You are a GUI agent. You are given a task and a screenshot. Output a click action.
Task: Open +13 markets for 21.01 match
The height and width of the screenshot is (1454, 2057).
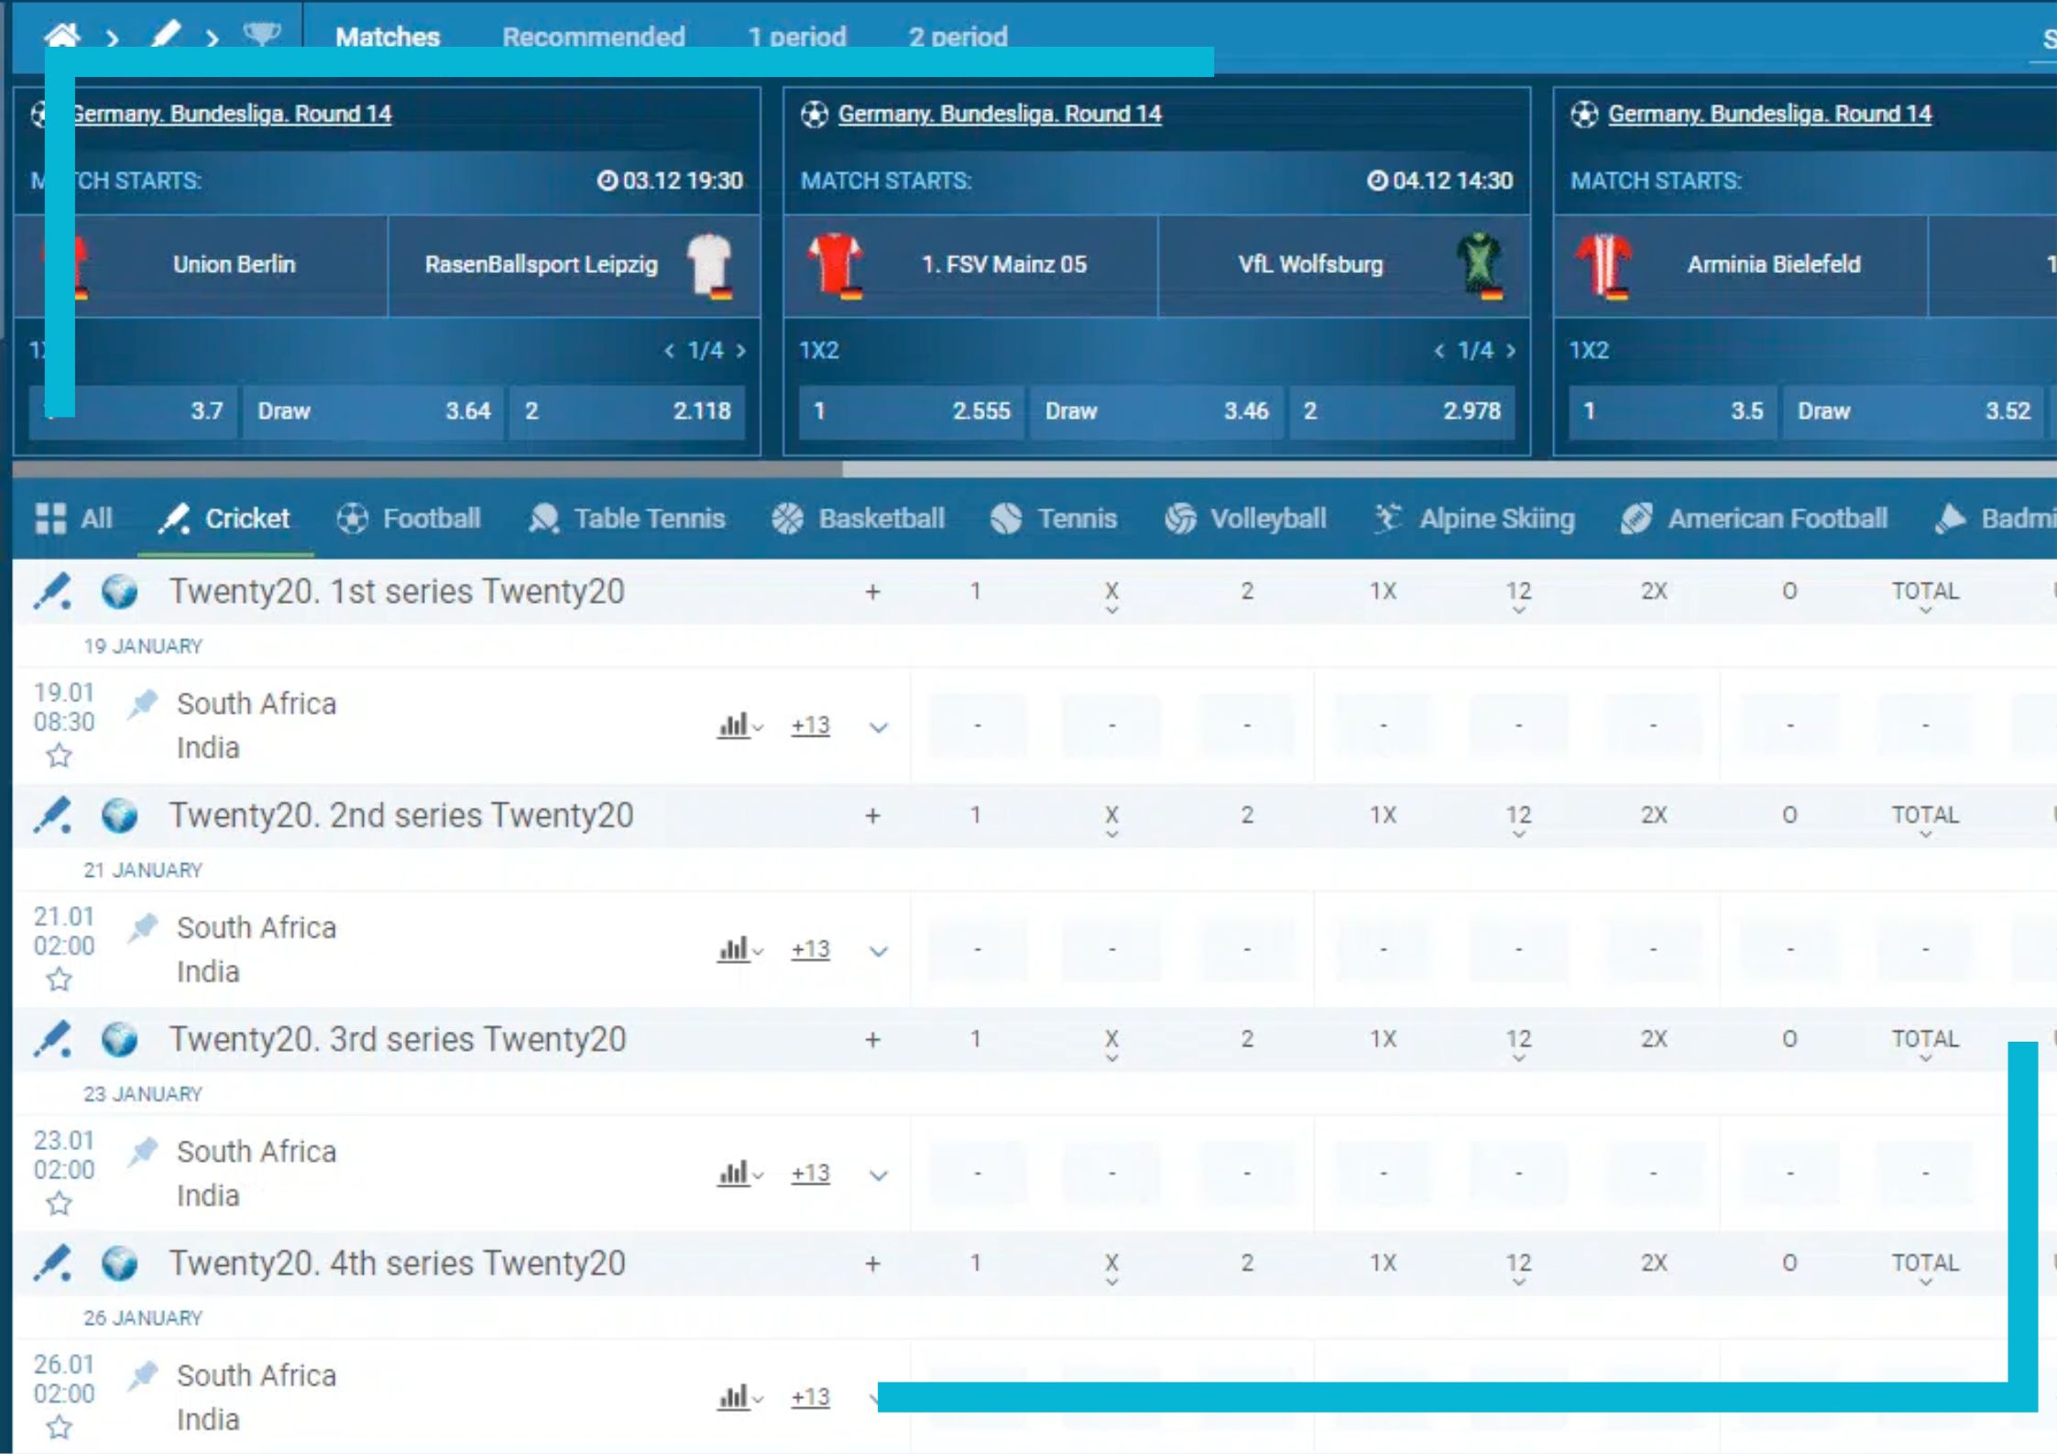click(x=810, y=949)
